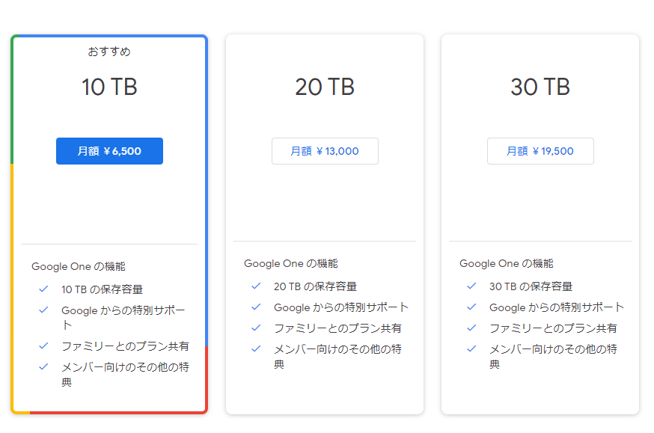Click the 月額 ¥6,500 button

pos(109,151)
